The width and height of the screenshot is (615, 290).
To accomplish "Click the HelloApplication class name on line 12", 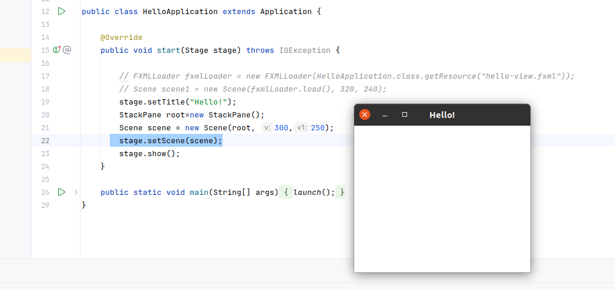I will click(x=180, y=11).
